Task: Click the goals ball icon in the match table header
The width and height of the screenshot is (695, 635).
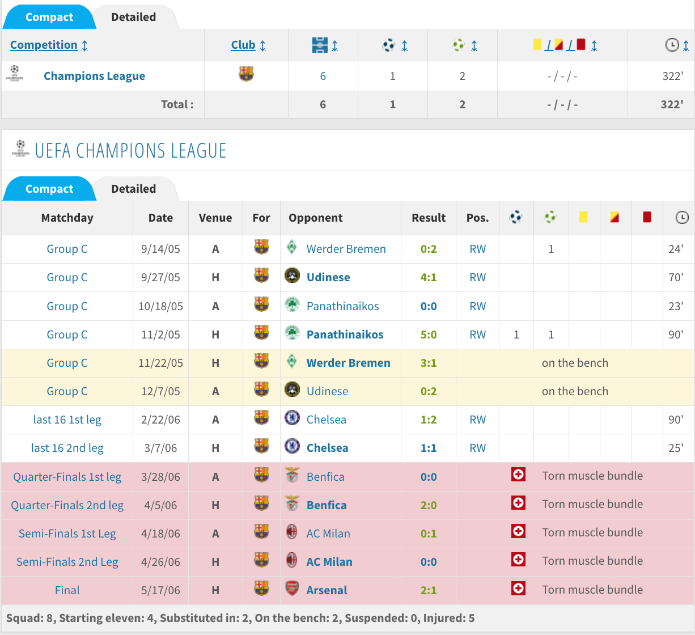Action: (516, 217)
